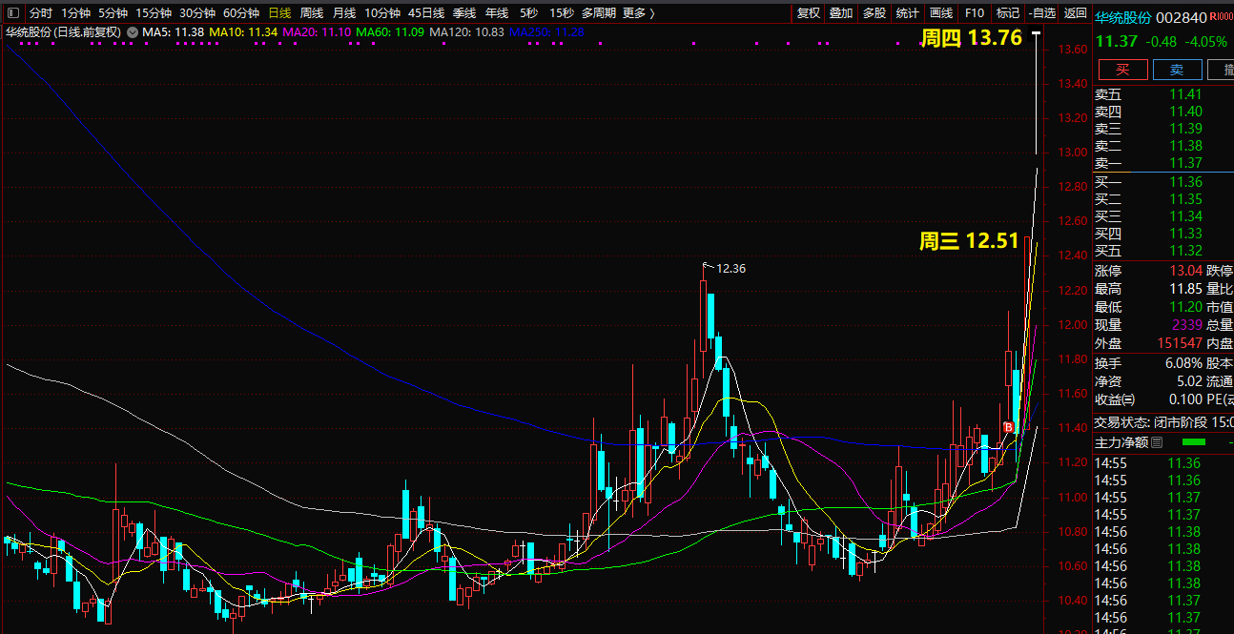Image resolution: width=1234 pixels, height=634 pixels.
Task: Click the 12.36 high price marker
Action: click(x=730, y=269)
